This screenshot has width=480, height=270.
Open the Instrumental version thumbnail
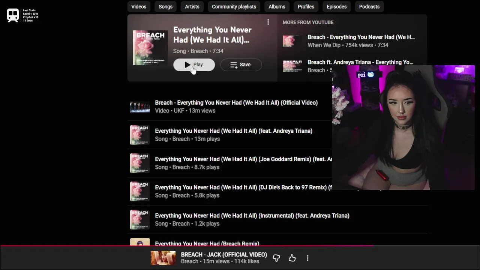click(x=140, y=219)
